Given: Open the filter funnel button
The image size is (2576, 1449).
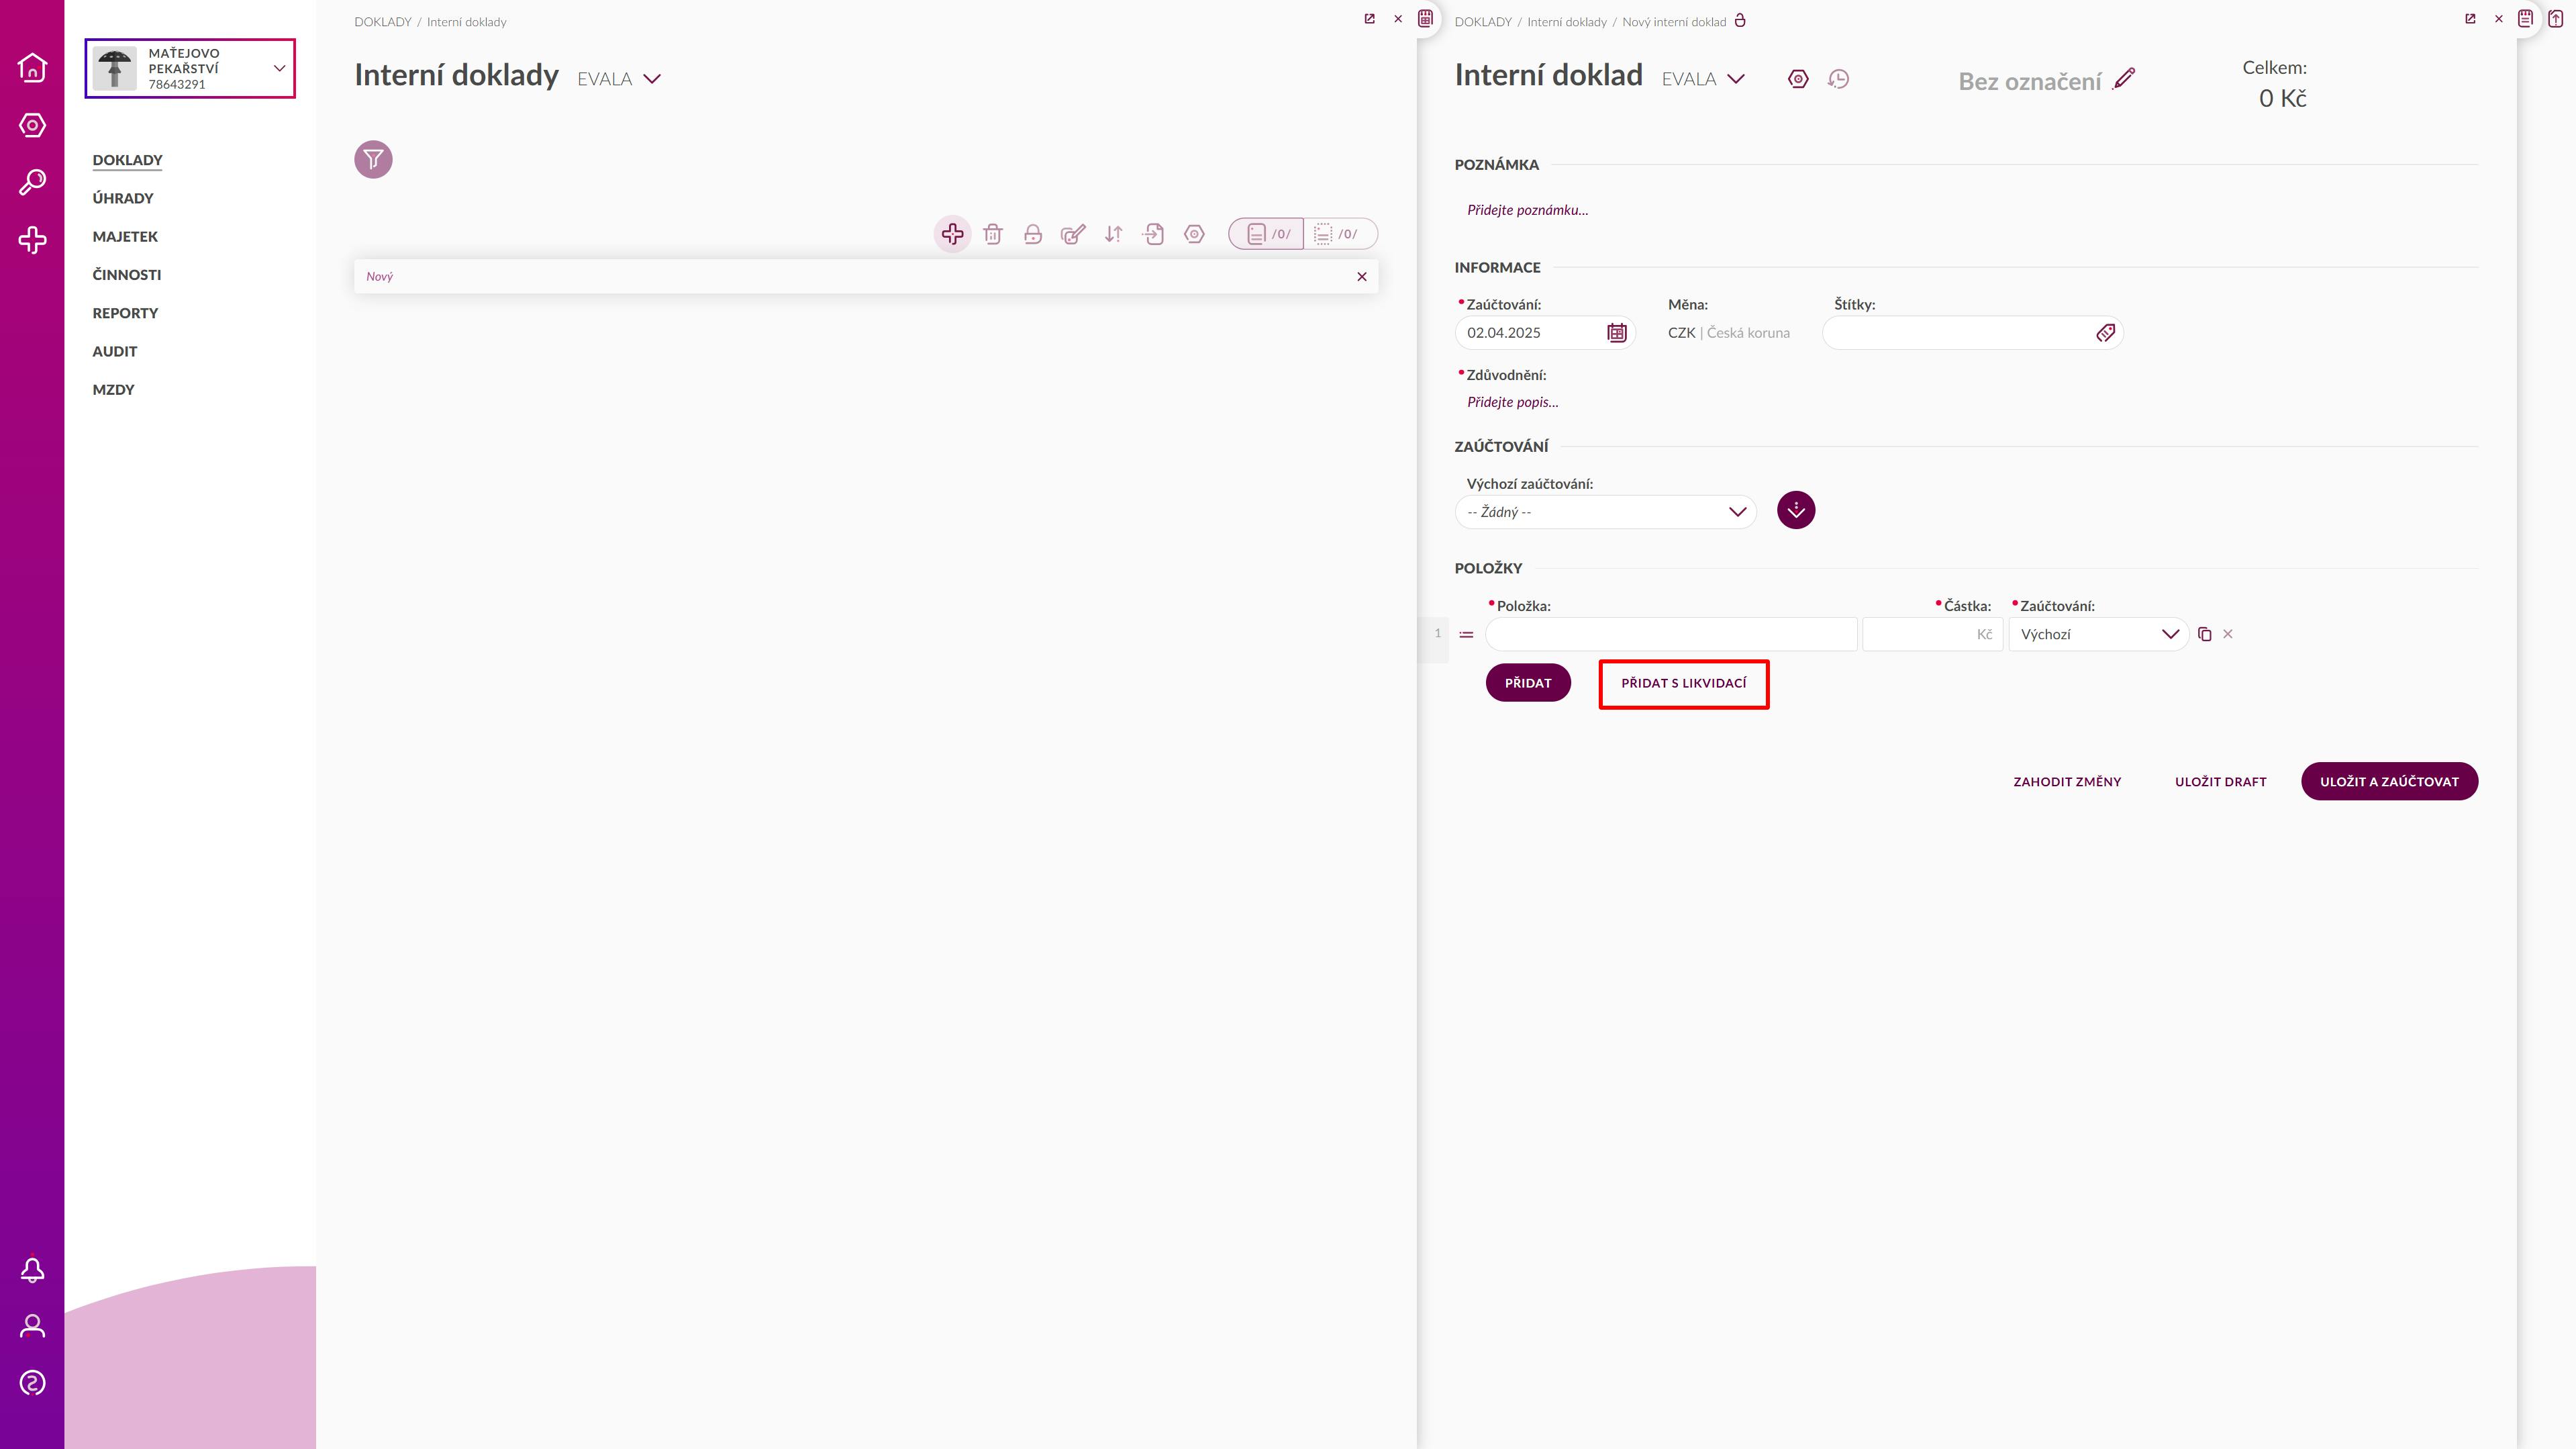Looking at the screenshot, I should click(373, 159).
